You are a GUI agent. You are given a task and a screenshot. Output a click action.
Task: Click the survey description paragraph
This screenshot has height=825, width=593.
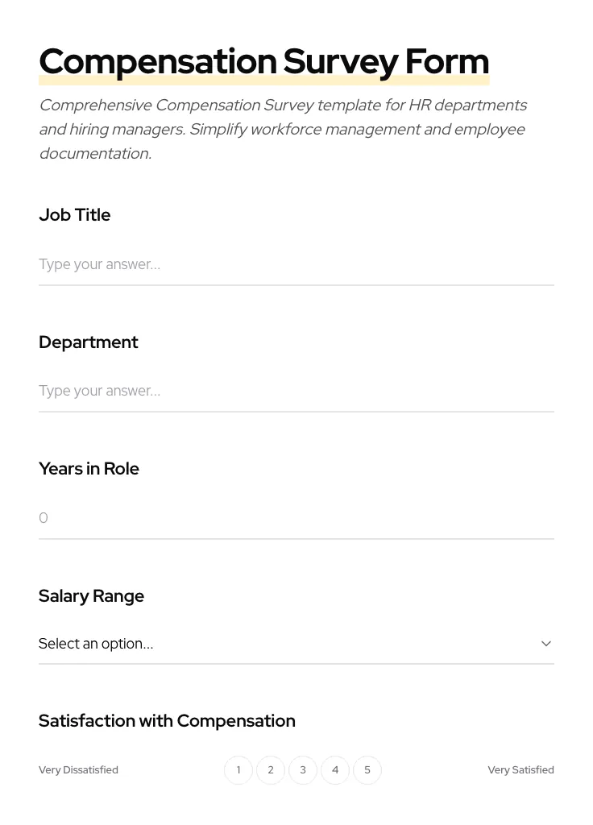point(282,129)
